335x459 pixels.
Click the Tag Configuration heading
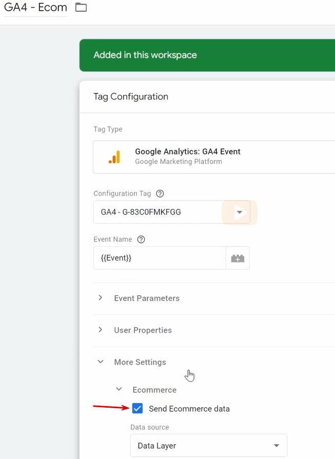pyautogui.click(x=131, y=97)
